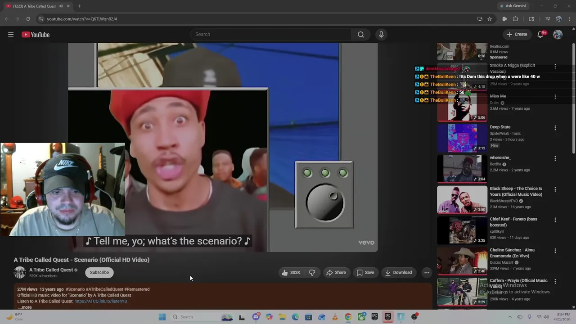Click the #Remastered hashtag
Screen dimensions: 576x324
point(137,289)
